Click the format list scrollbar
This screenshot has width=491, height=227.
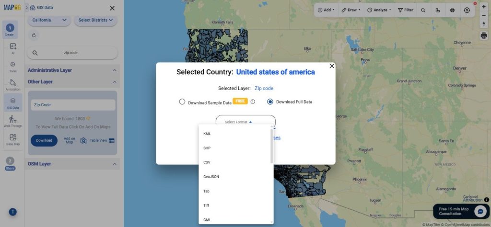[271, 145]
